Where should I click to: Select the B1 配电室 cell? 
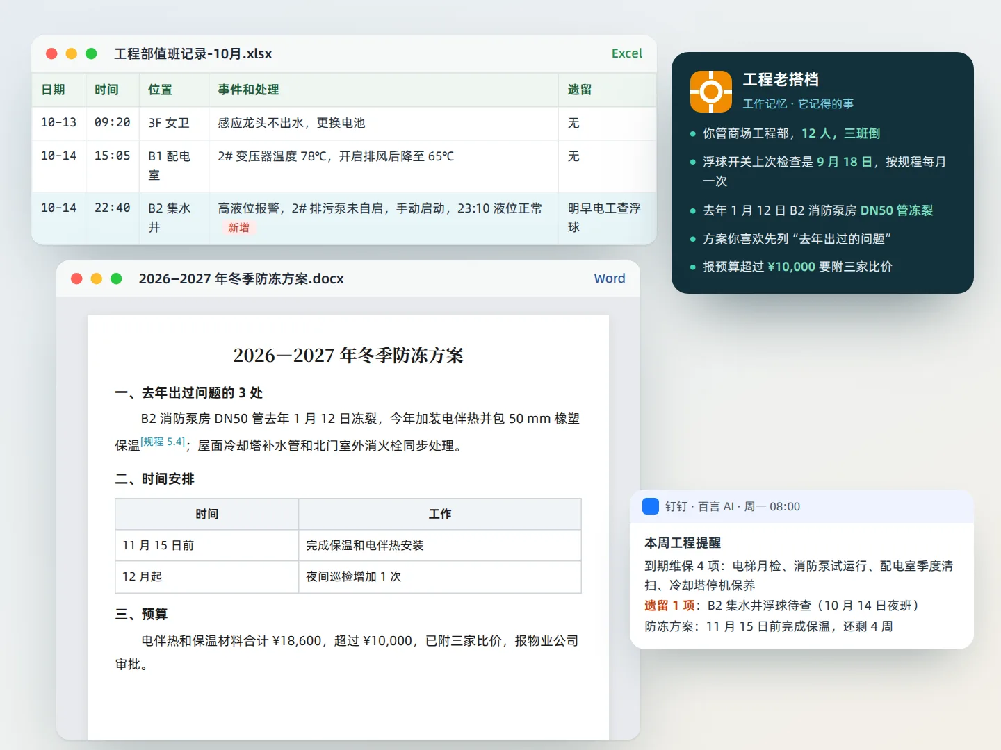click(x=174, y=166)
